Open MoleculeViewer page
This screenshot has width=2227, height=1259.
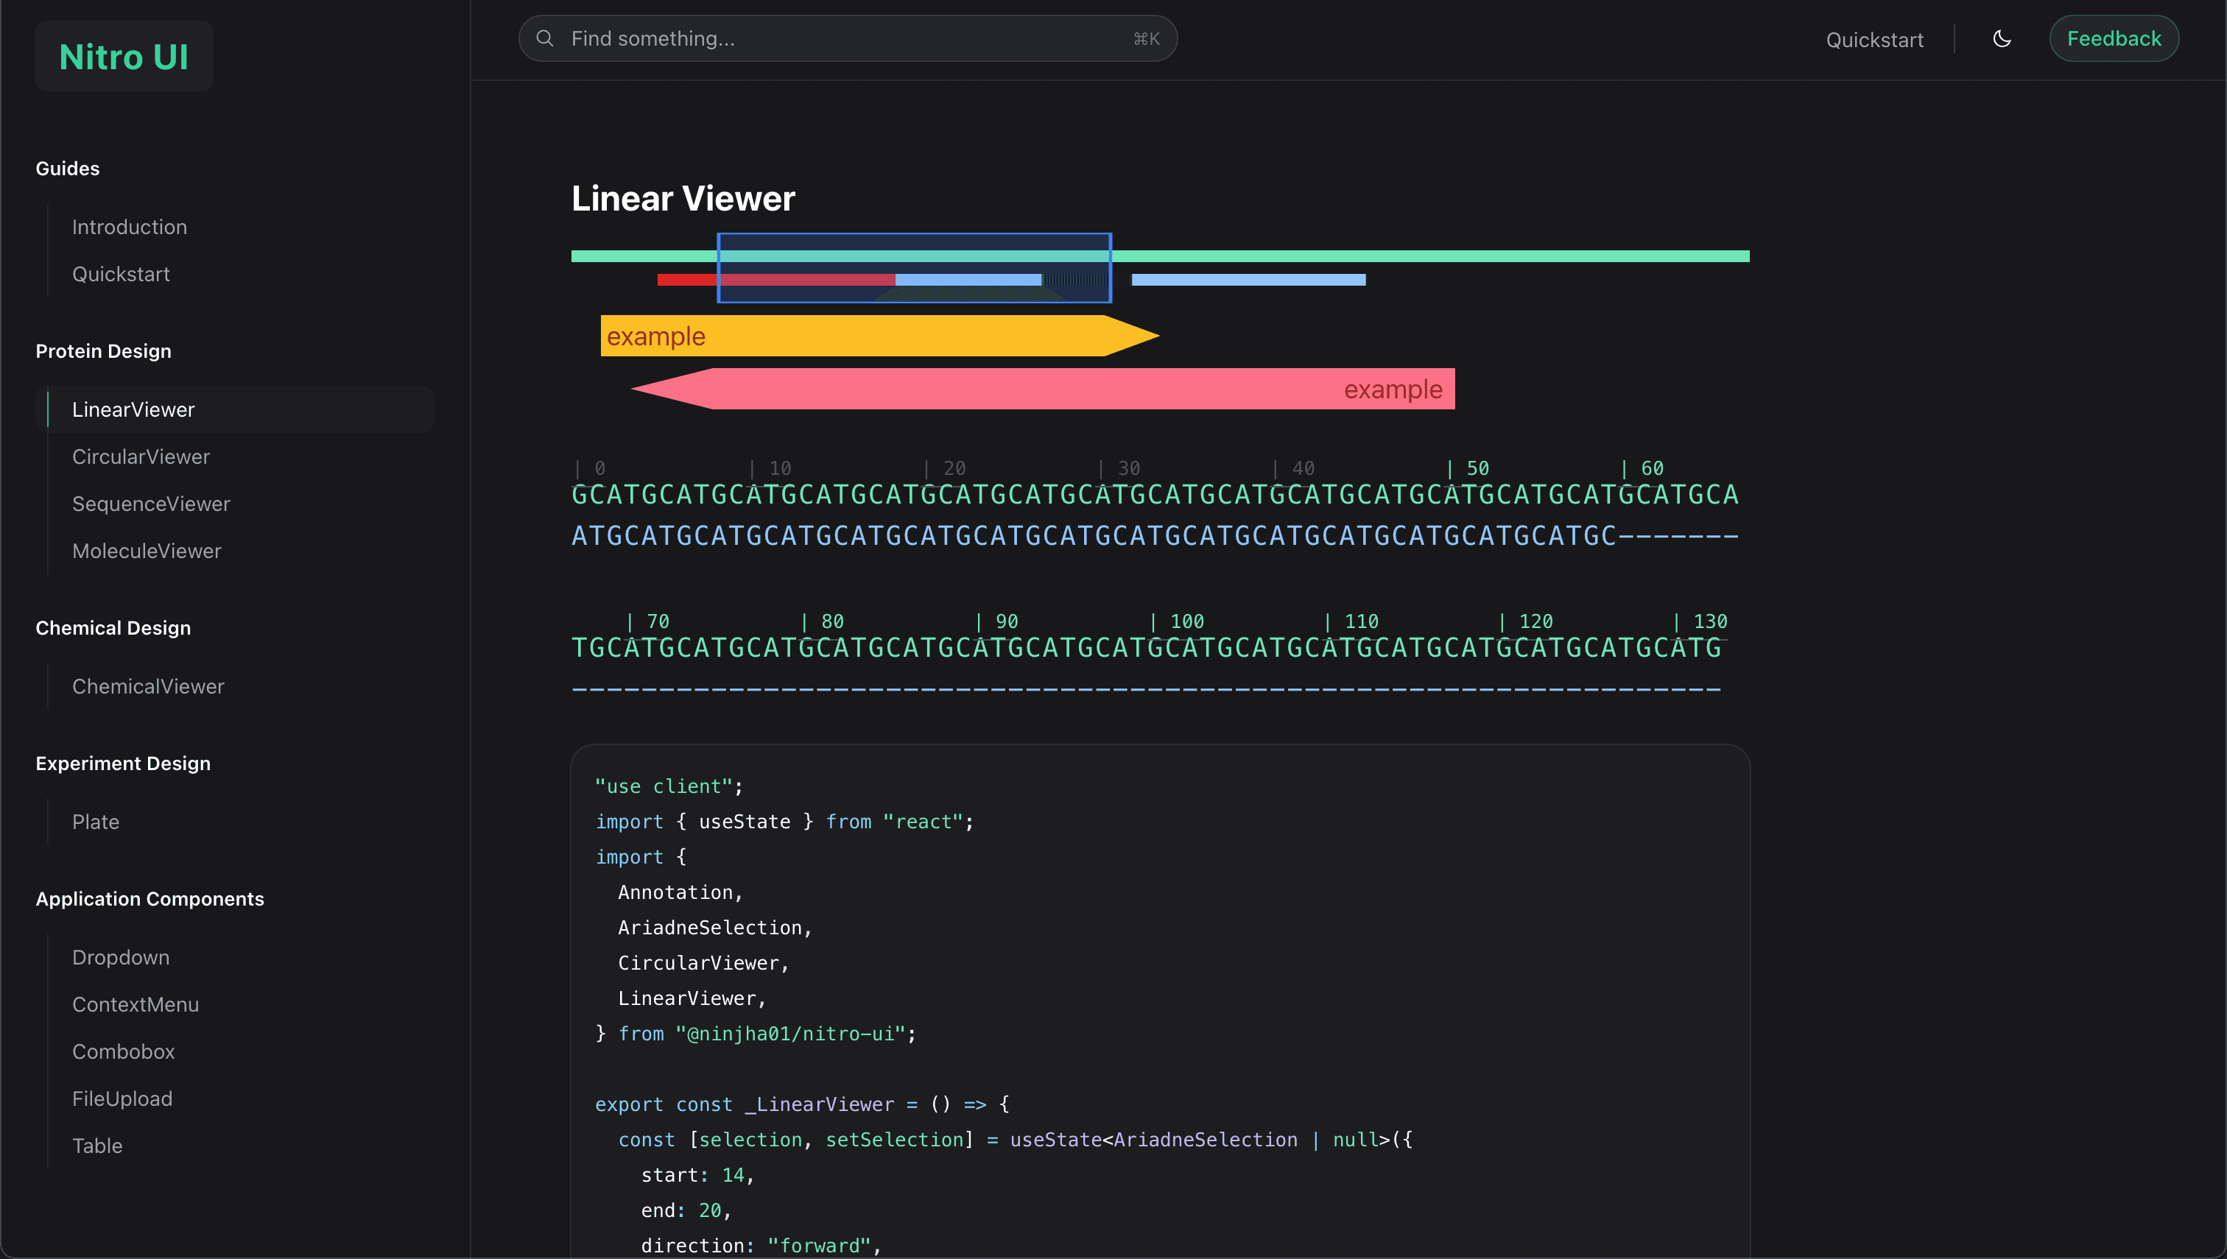click(147, 551)
